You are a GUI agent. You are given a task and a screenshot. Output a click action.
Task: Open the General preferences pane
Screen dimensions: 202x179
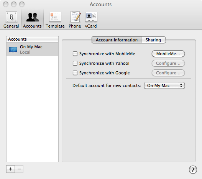point(11,20)
